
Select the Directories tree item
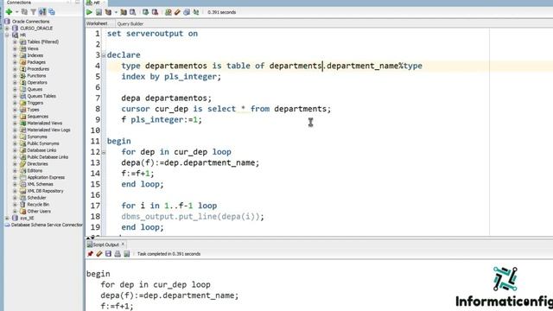(37, 163)
